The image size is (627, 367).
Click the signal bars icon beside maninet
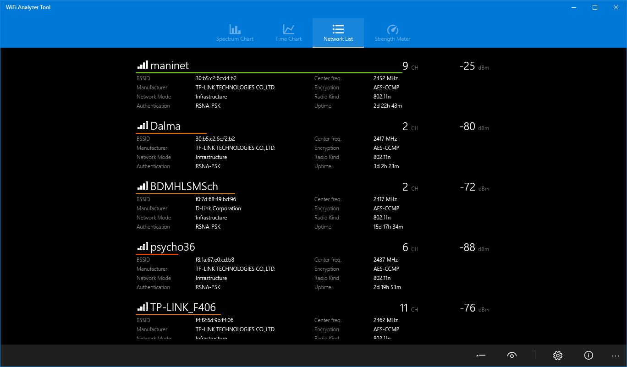[142, 65]
